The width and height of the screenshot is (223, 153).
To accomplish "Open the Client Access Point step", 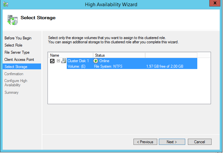I will pos(19,60).
